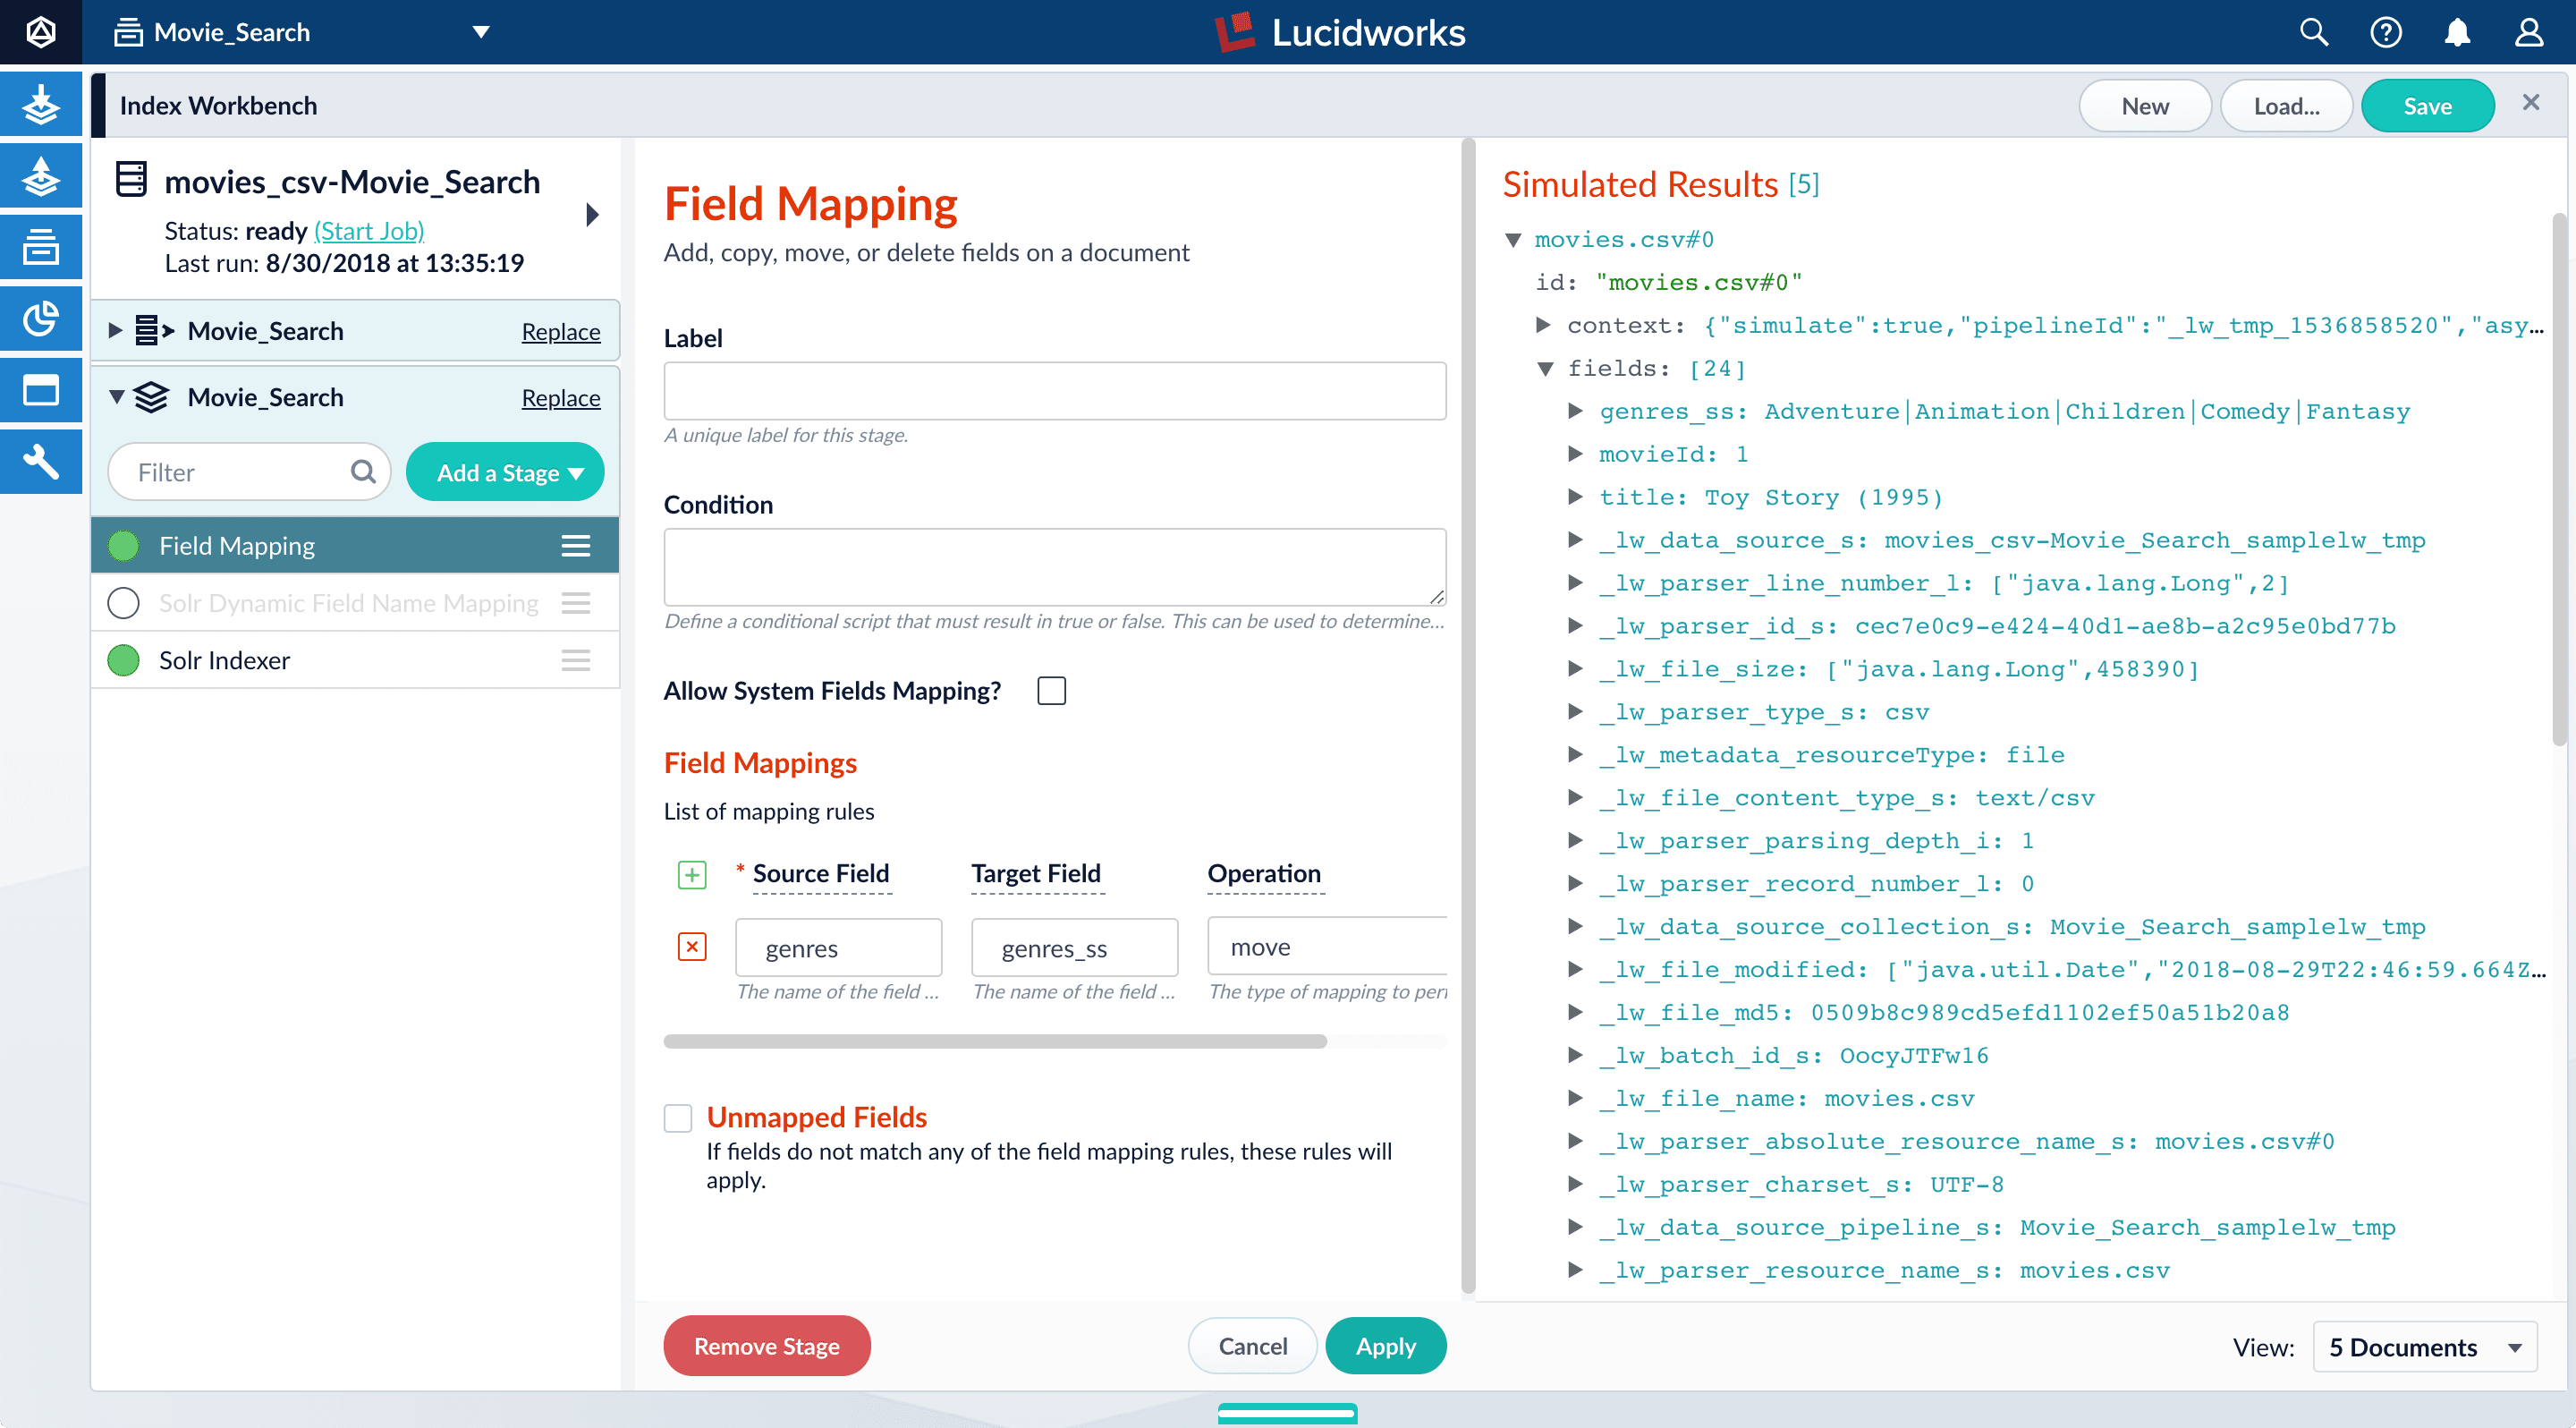This screenshot has height=1428, width=2576.
Task: Enable Allow System Fields Mapping checkbox
Action: (1051, 691)
